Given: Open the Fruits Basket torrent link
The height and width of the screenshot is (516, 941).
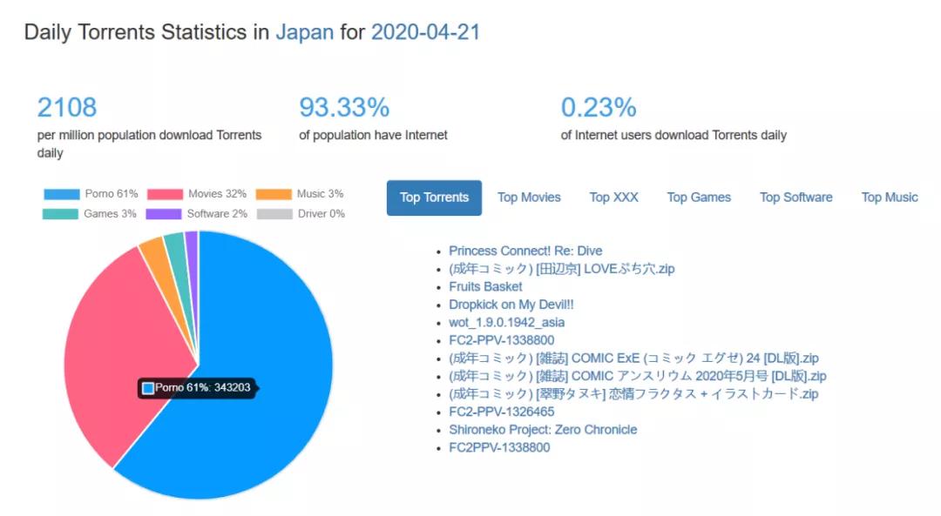Looking at the screenshot, I should click(x=485, y=287).
